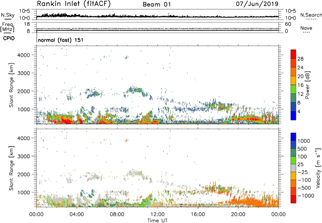Select '2000' range tick in velocity panel

click(x=23, y=174)
